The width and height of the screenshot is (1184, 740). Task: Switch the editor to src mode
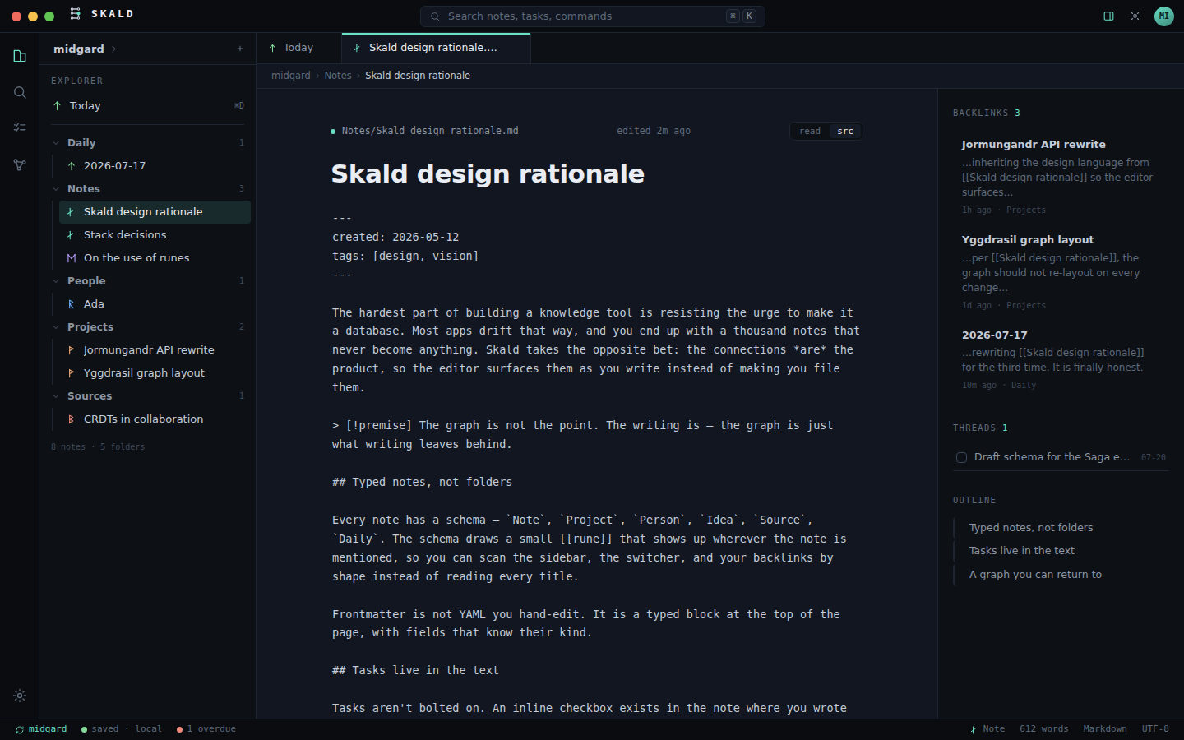point(845,131)
